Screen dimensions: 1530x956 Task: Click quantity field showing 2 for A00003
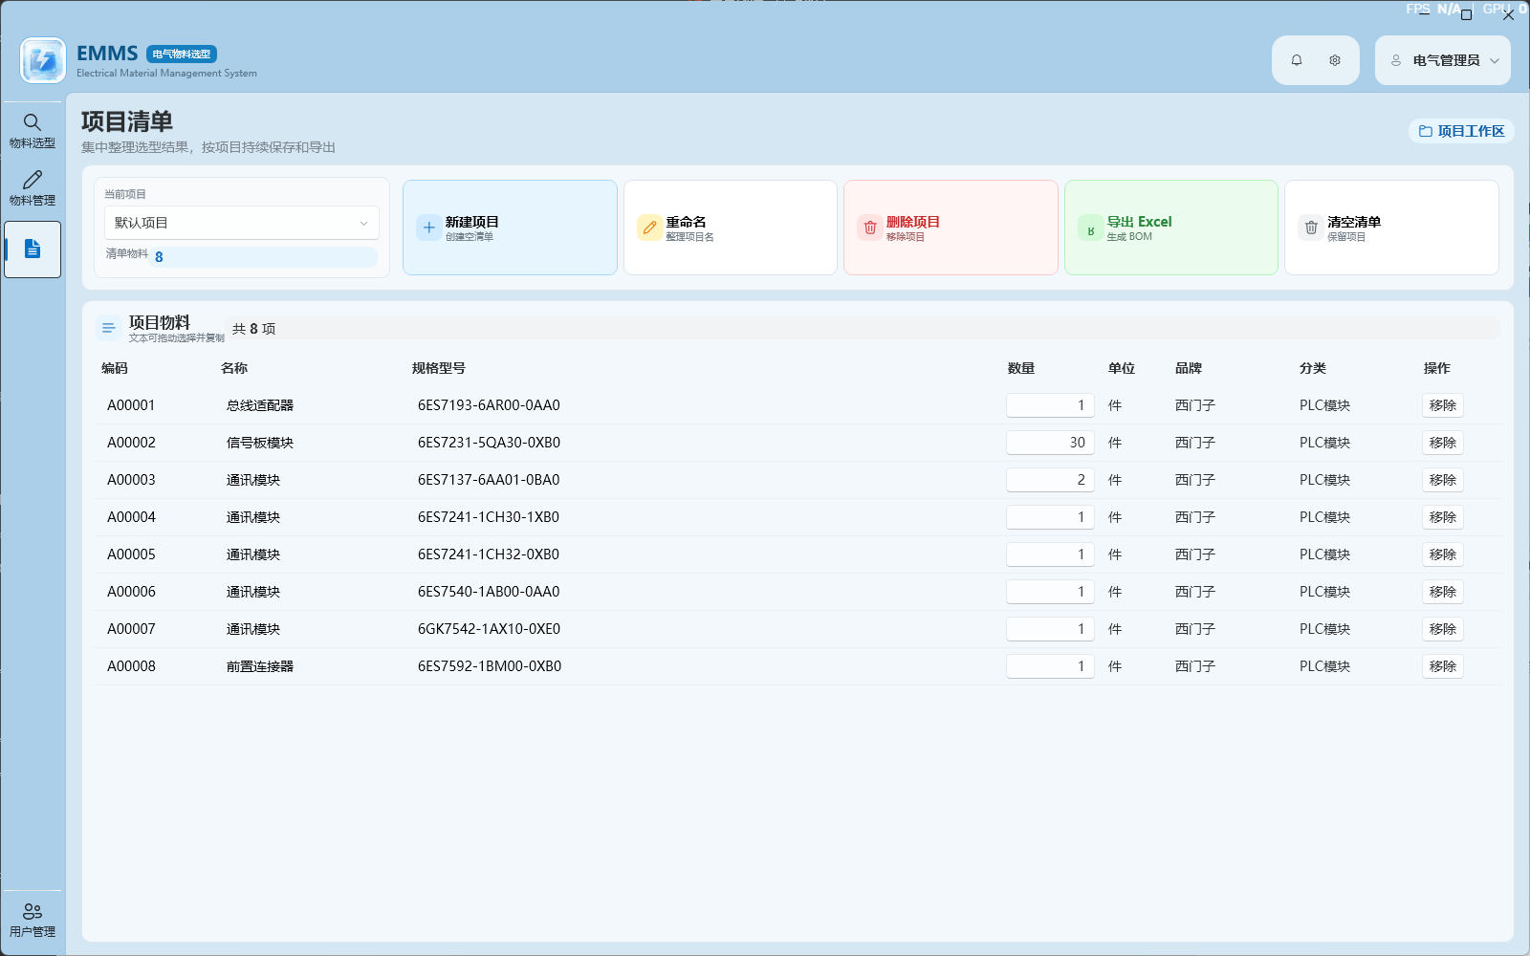(x=1050, y=480)
